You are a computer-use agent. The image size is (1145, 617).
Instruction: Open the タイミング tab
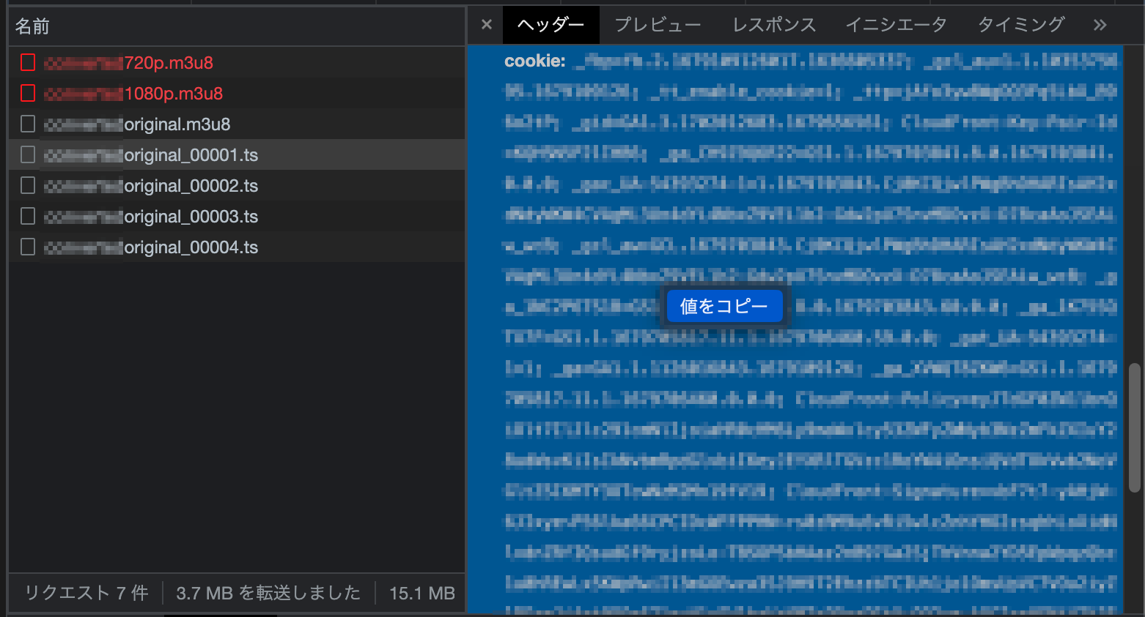(x=1020, y=25)
